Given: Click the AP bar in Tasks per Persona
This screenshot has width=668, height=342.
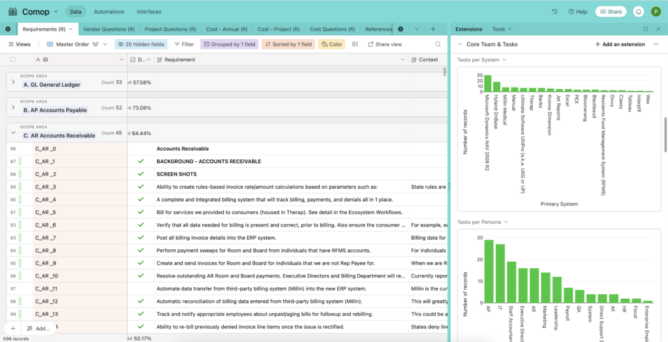Looking at the screenshot, I should coord(489,272).
